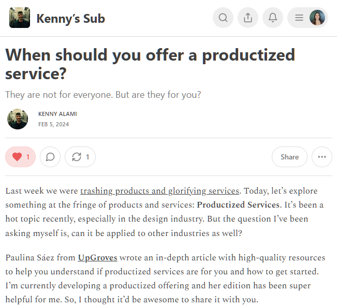Screen dimensions: 337x308
Task: Click the Share button
Action: tap(289, 157)
